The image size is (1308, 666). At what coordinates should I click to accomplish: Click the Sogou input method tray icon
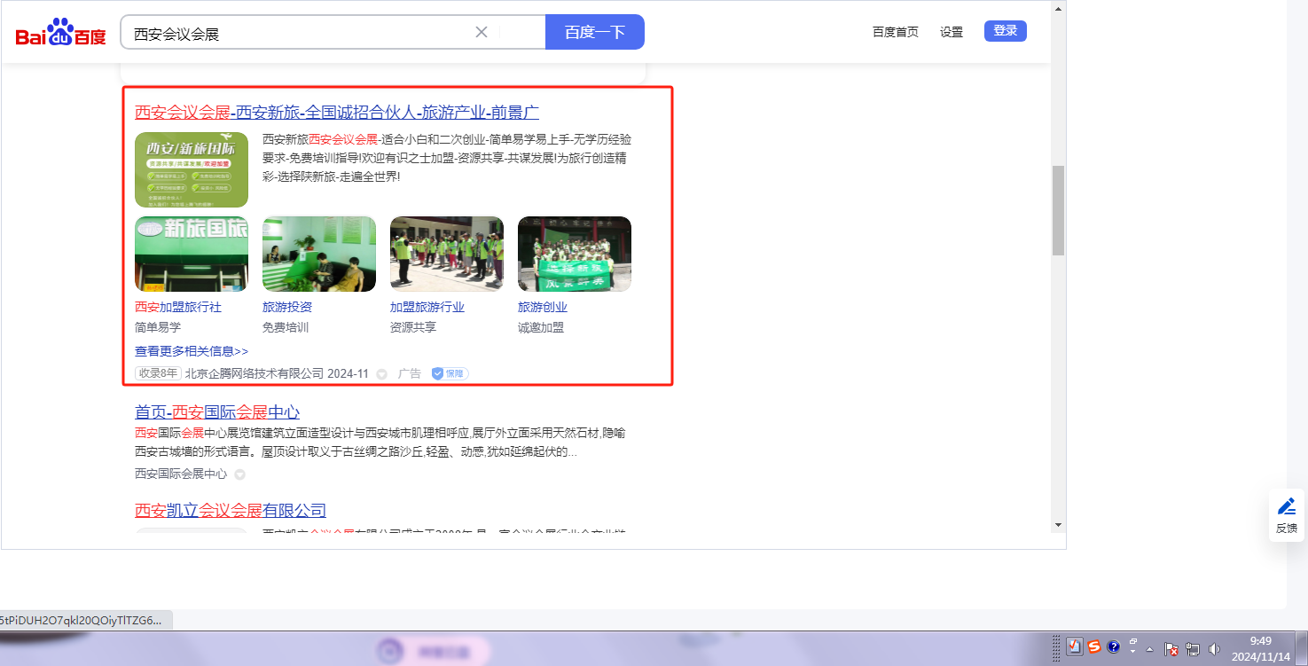(x=1094, y=646)
